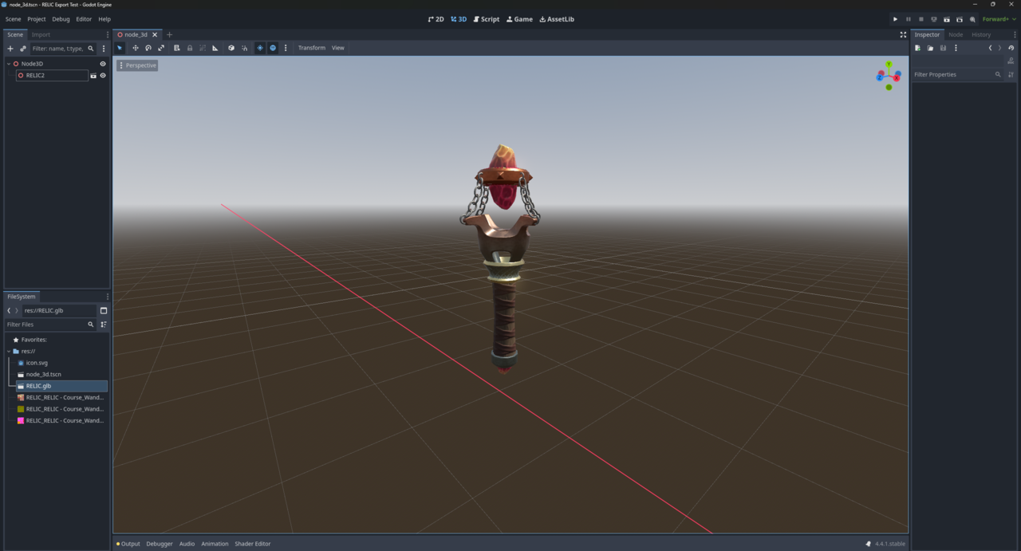Select the Move mode tool
Screen dimensions: 1021x551
135,48
